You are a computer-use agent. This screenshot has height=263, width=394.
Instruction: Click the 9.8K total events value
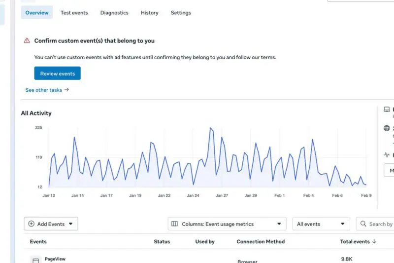point(347,259)
